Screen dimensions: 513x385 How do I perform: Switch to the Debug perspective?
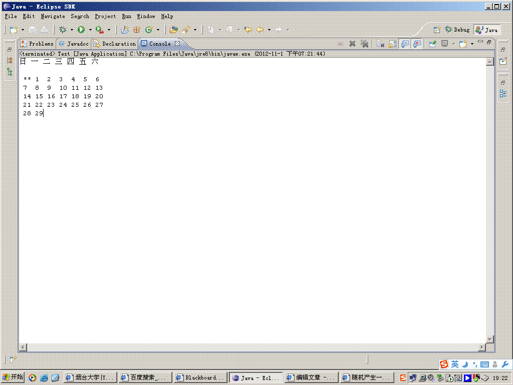click(457, 30)
